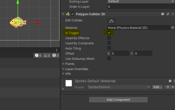The image size is (175, 110).
Task: Open Polygon Collider 2D more options menu
Action: [173, 14]
